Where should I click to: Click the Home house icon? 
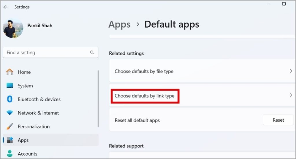point(10,72)
